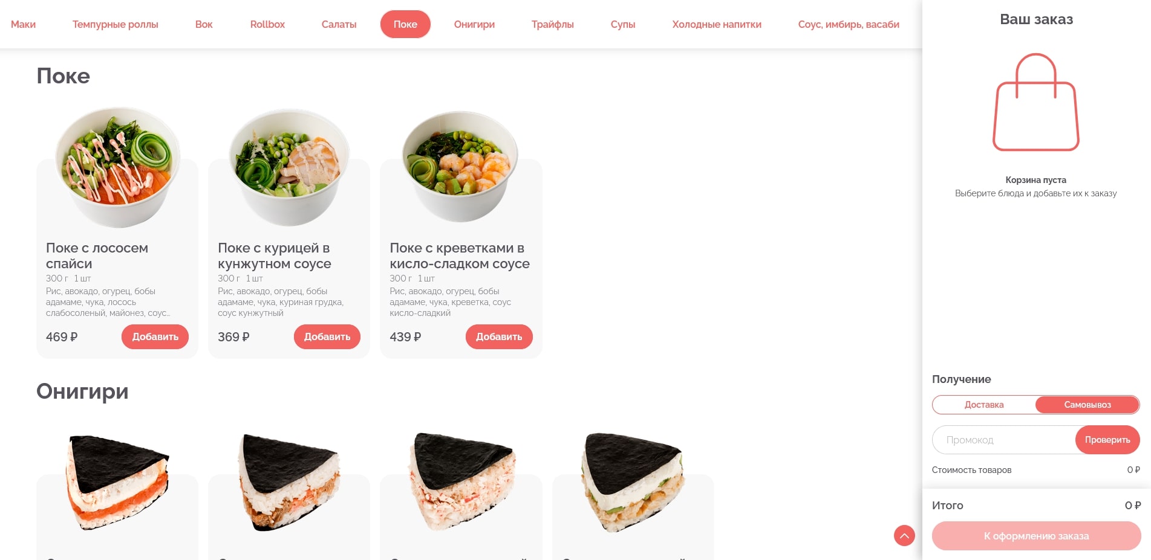The height and width of the screenshot is (560, 1151).
Task: Switch to the Салаты menu tab
Action: 339,24
